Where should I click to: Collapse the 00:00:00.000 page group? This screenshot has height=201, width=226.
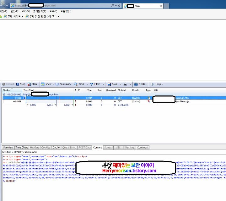(4, 95)
